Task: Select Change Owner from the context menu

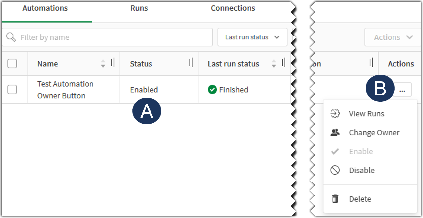Action: pos(374,132)
